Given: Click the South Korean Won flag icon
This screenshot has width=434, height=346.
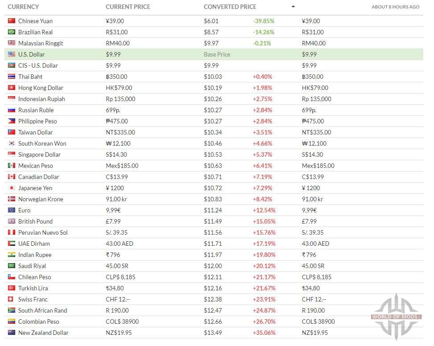Looking at the screenshot, I should (x=12, y=143).
